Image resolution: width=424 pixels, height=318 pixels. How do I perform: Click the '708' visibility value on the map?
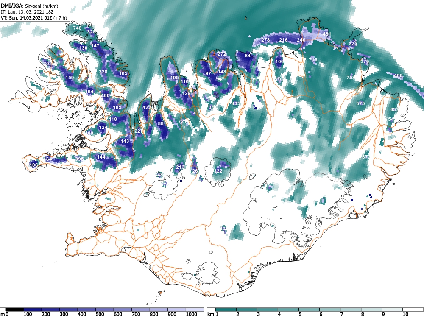pyautogui.click(x=279, y=80)
